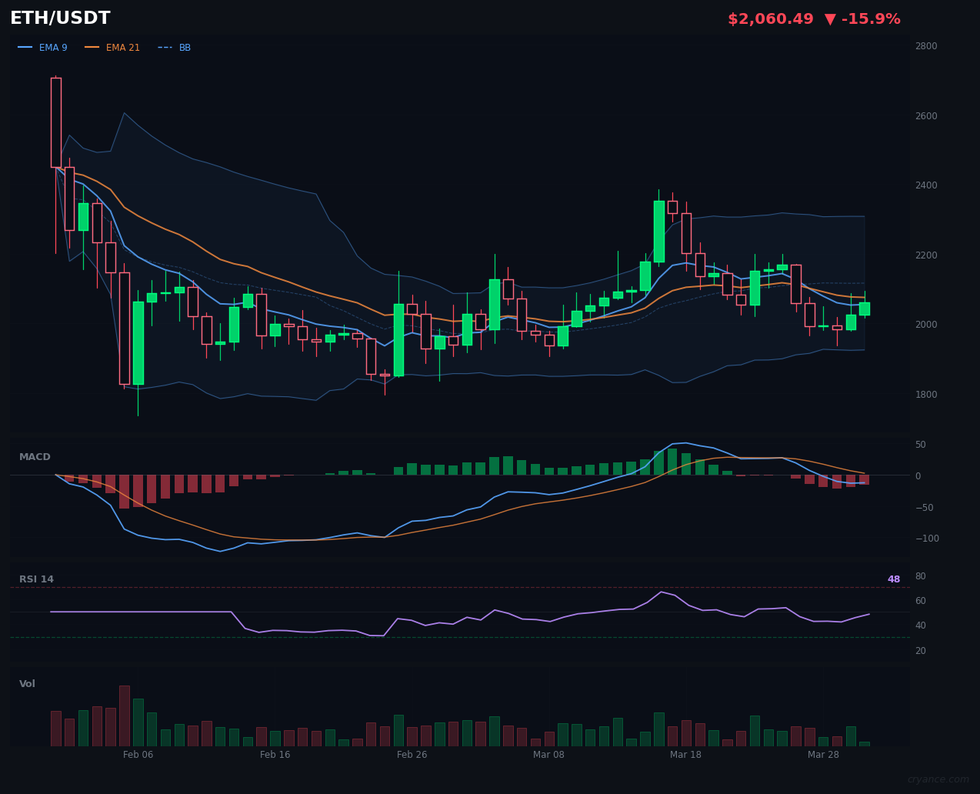
Task: Click the Feb 16 date axis label
Action: click(x=275, y=755)
